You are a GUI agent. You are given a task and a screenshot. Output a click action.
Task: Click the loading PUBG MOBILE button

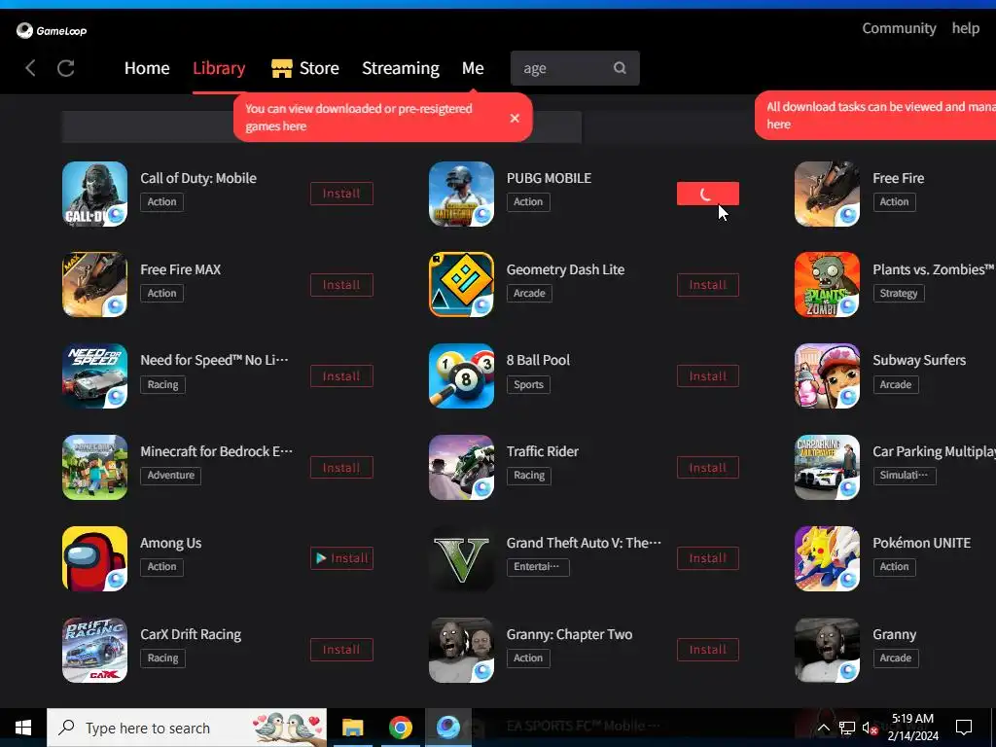click(x=708, y=194)
